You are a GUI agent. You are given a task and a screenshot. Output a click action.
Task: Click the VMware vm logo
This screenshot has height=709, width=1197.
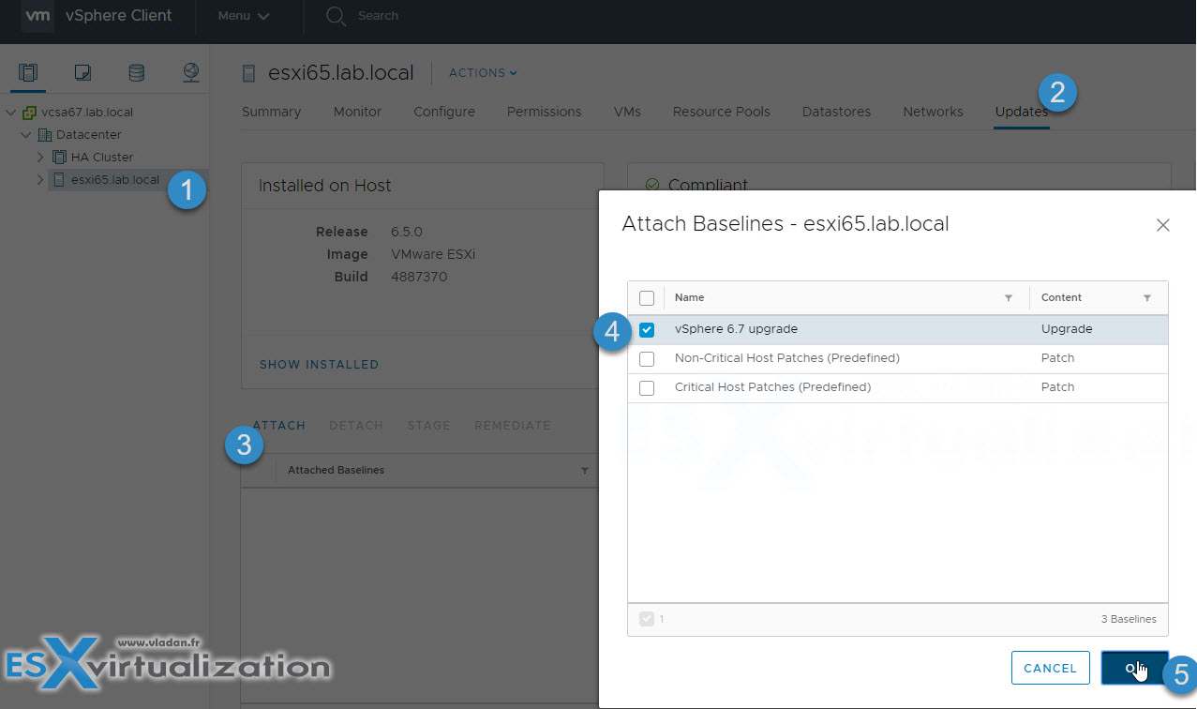37,16
